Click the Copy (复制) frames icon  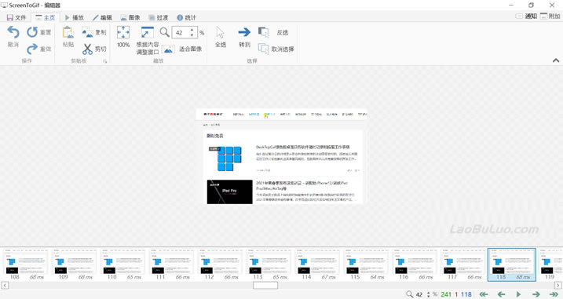click(x=87, y=32)
